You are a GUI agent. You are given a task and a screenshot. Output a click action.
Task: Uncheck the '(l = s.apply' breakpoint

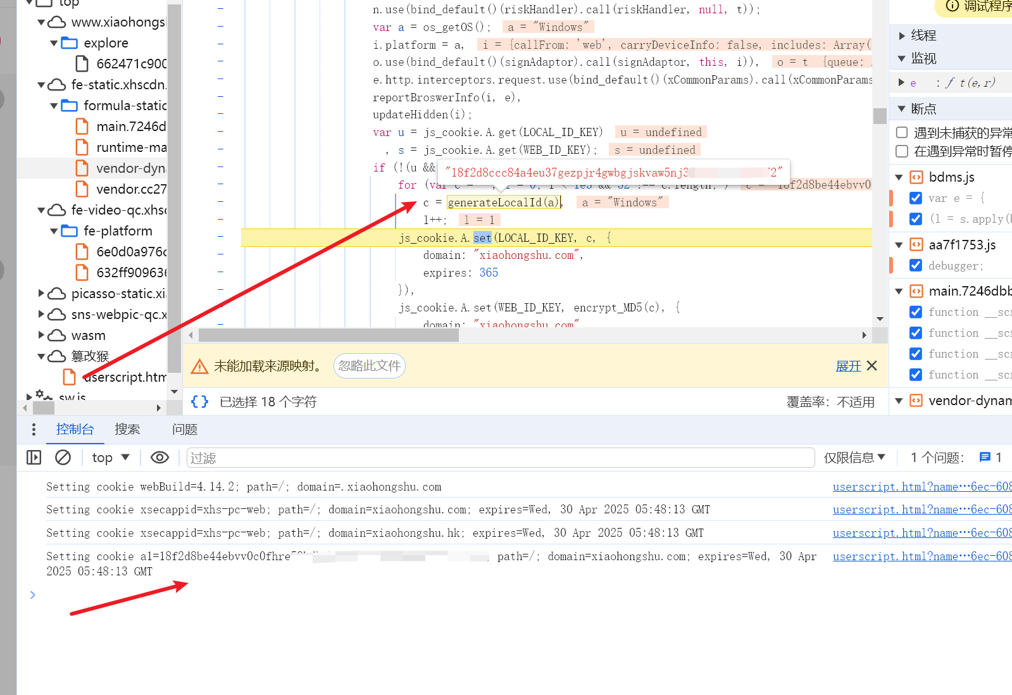pyautogui.click(x=916, y=219)
